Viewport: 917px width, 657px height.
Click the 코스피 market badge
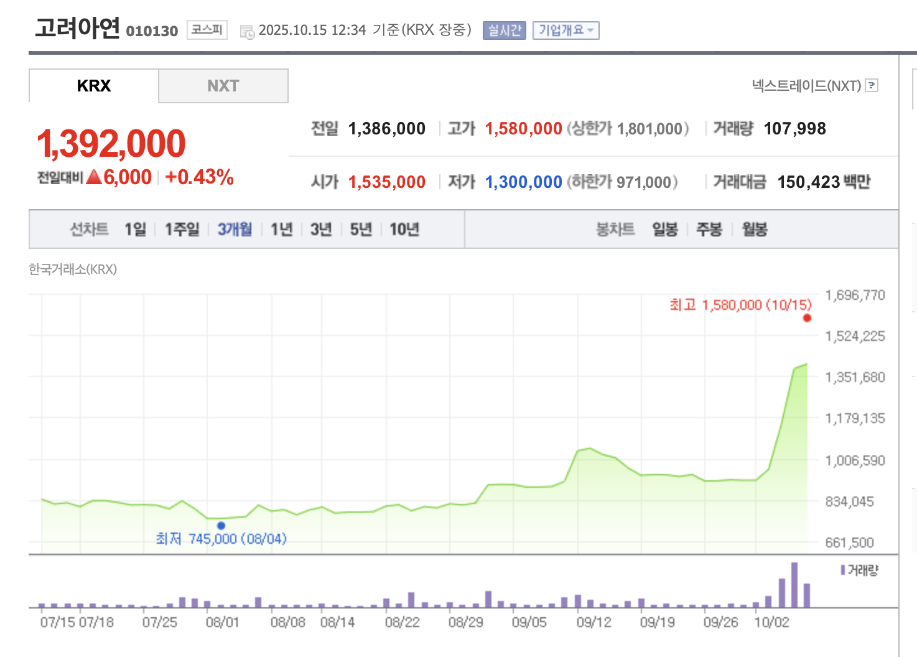[x=207, y=30]
